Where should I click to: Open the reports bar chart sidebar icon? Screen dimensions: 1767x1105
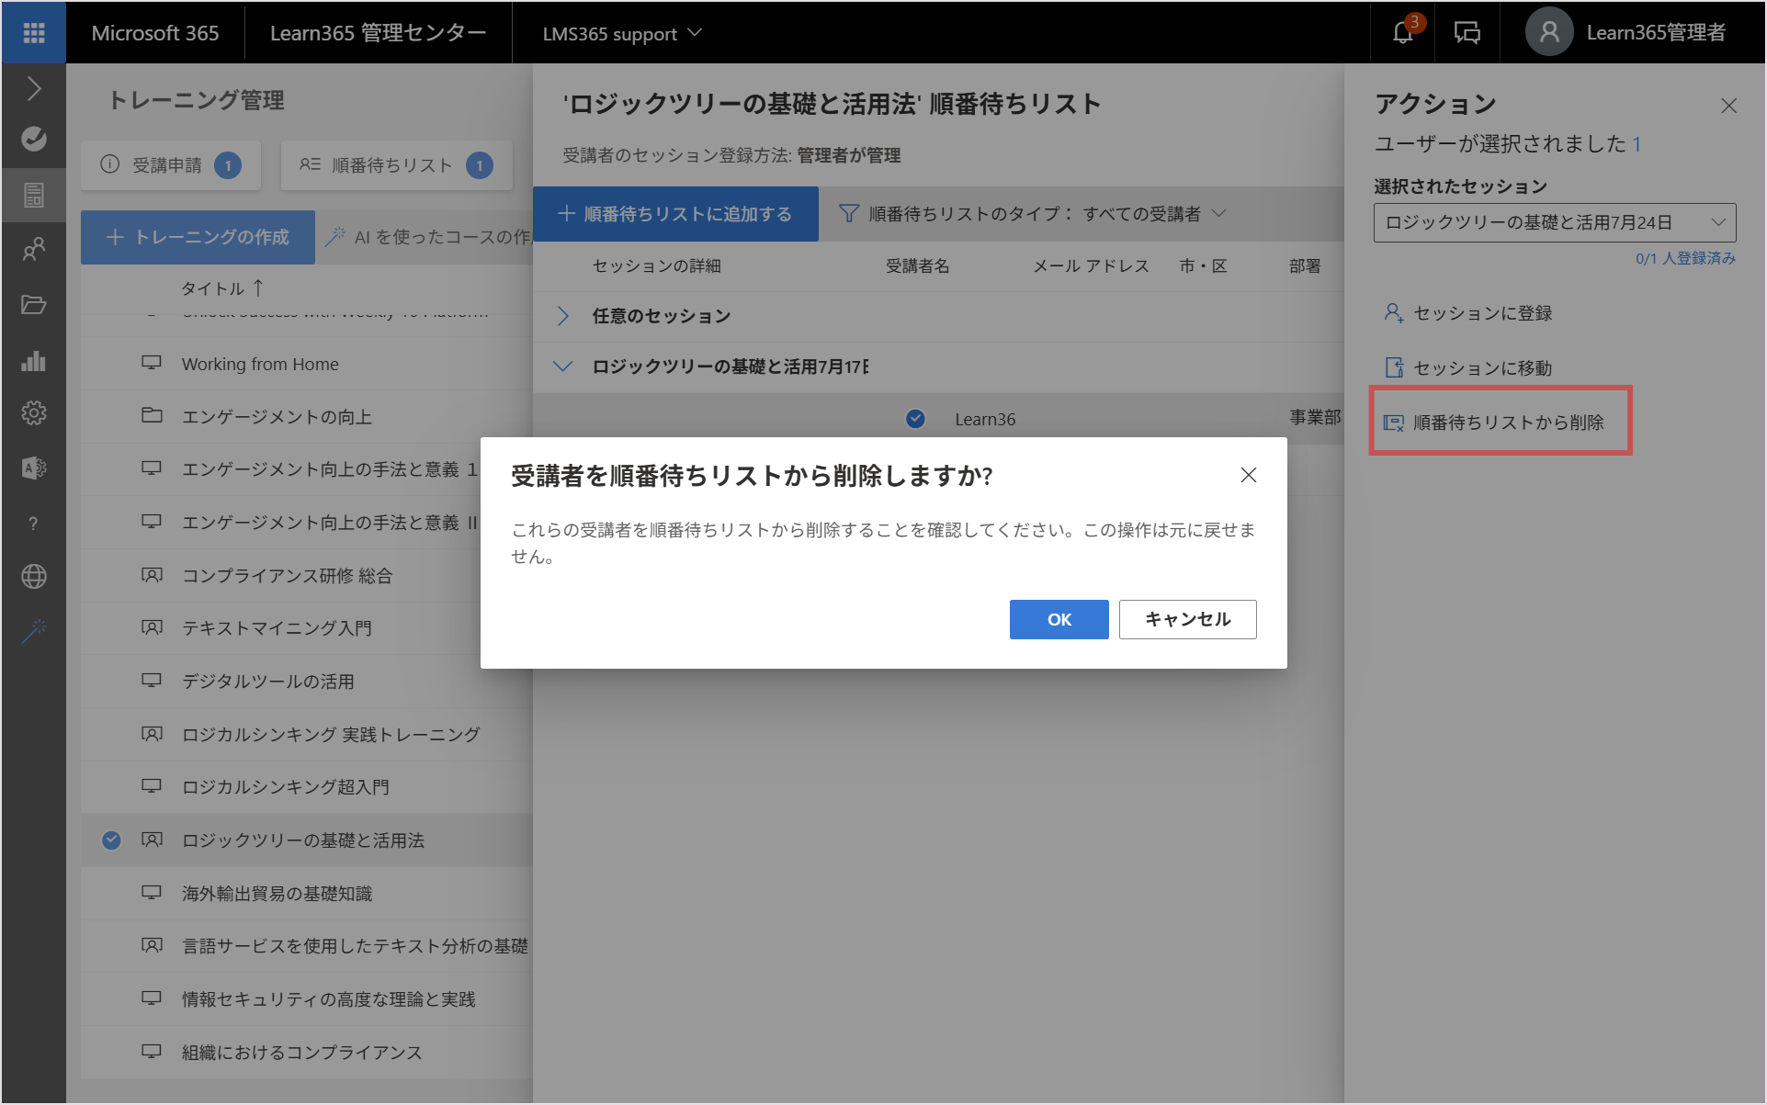pyautogui.click(x=34, y=359)
